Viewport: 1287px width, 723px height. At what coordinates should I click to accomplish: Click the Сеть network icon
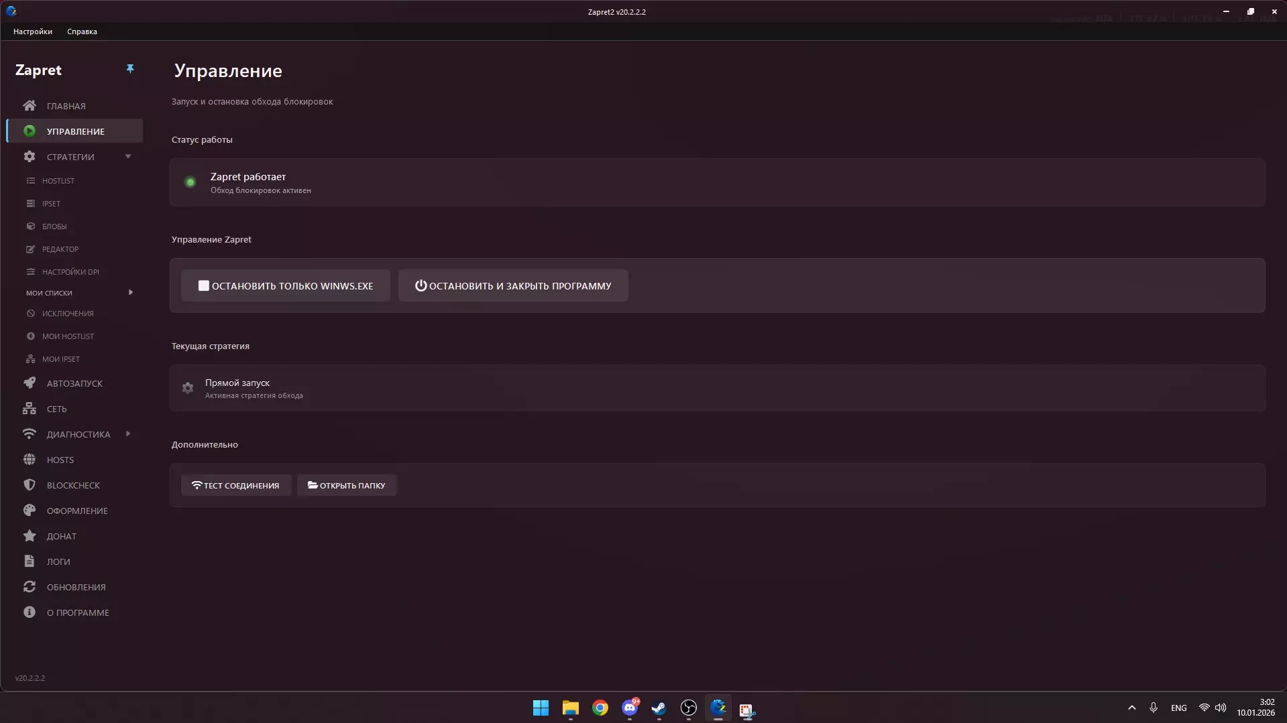click(x=30, y=409)
